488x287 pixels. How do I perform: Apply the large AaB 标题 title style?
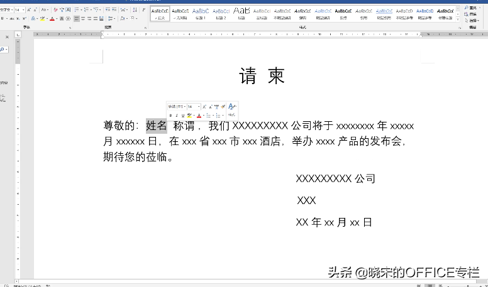coord(241,14)
